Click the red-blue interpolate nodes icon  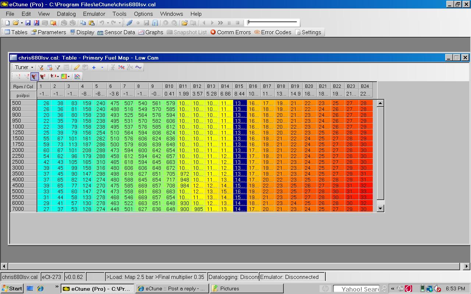point(121,67)
